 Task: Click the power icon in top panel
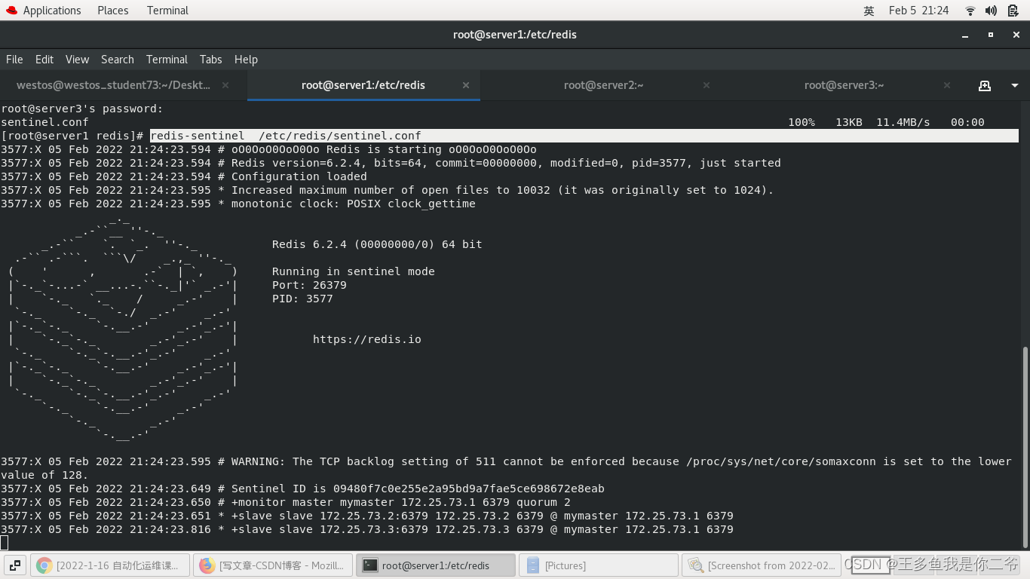pos(1012,11)
